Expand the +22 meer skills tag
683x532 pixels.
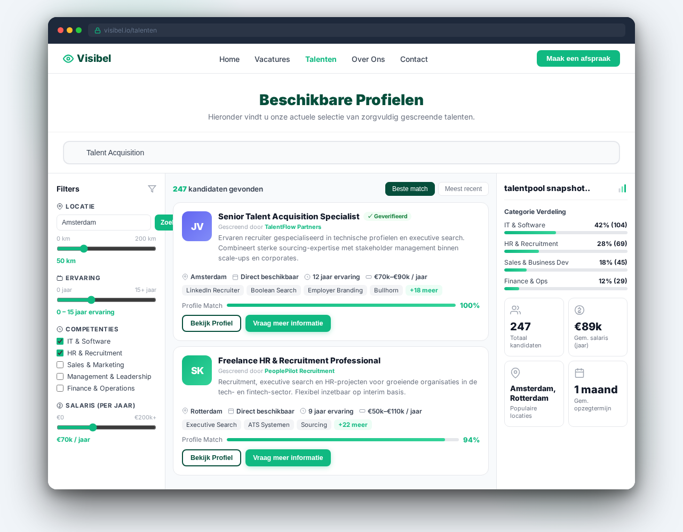[x=353, y=425]
